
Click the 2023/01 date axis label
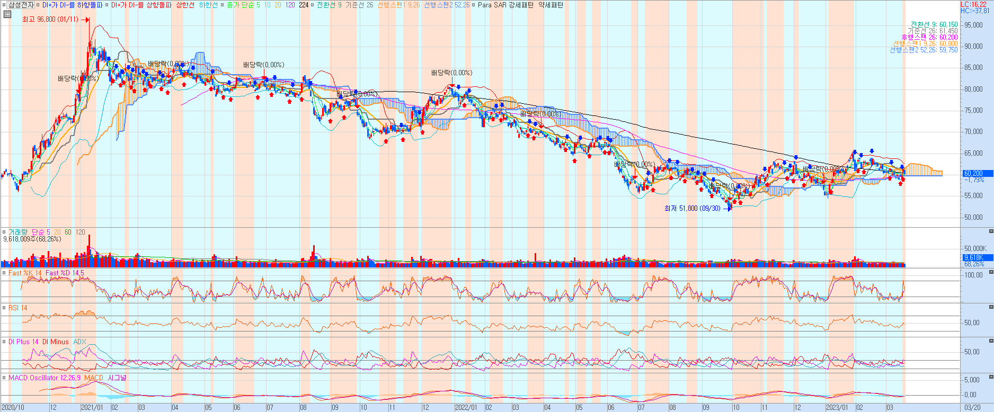838,408
